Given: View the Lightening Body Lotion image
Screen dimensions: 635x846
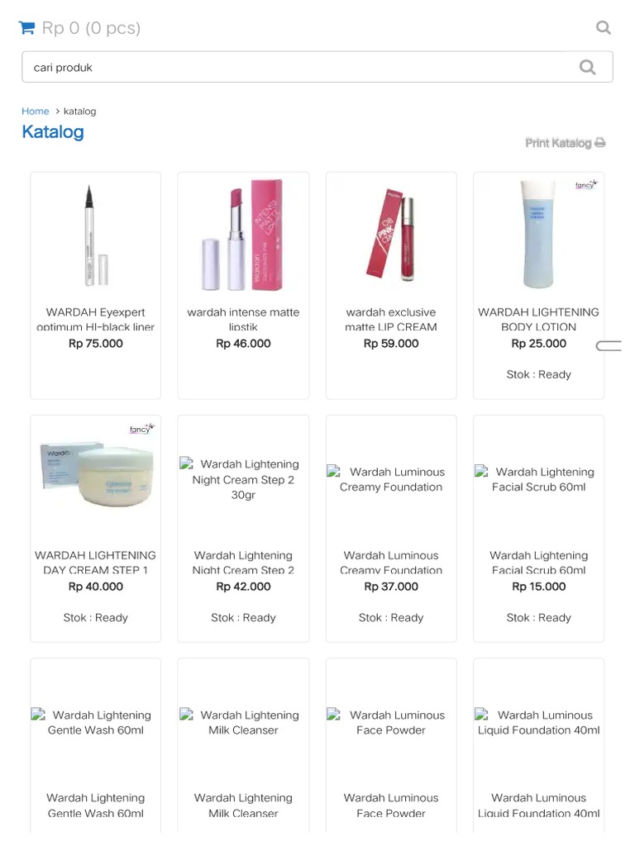Looking at the screenshot, I should [538, 235].
